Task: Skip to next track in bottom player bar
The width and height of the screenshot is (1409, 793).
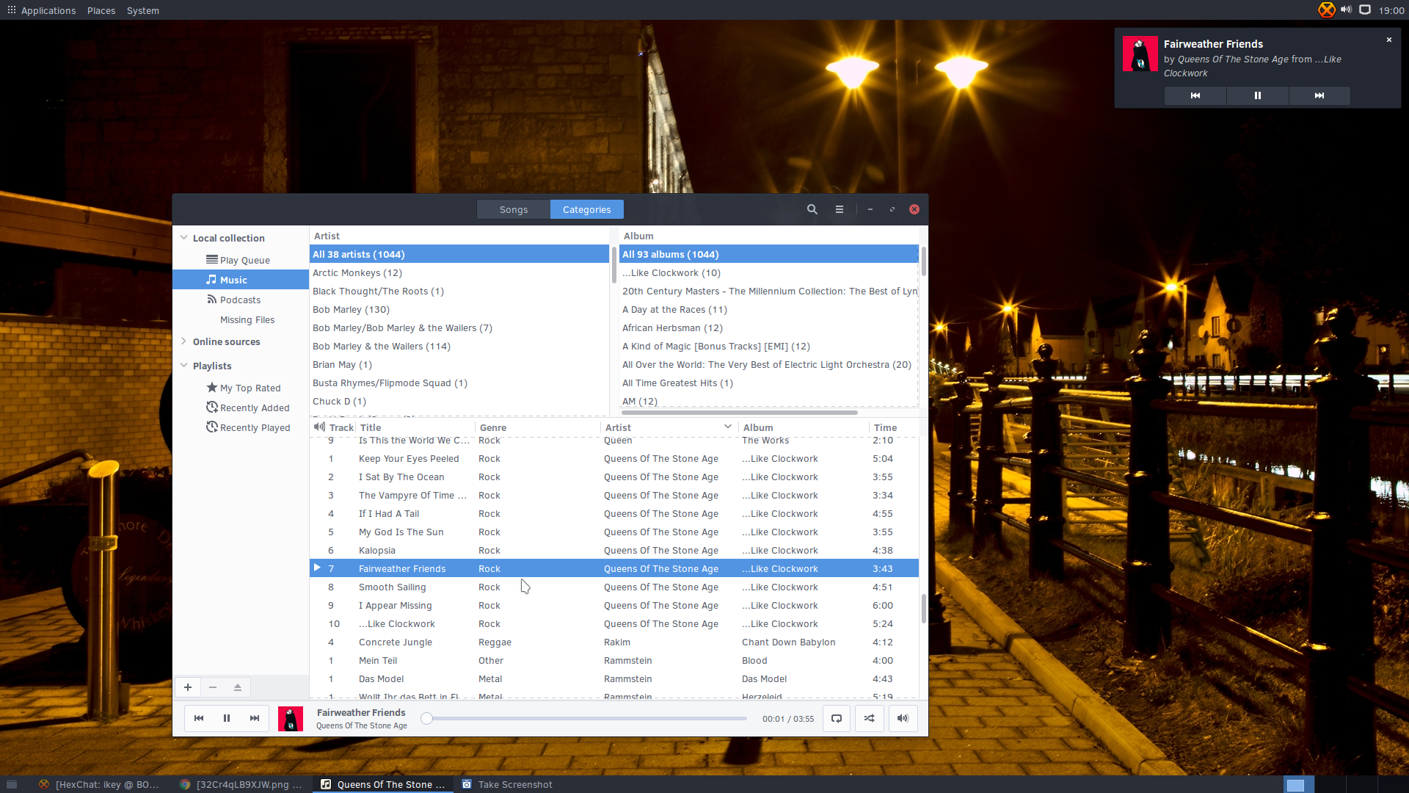Action: point(255,718)
